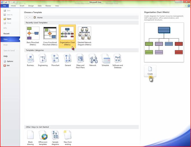The width and height of the screenshot is (191, 147).
Task: Open the Business template category
Action: (30, 60)
